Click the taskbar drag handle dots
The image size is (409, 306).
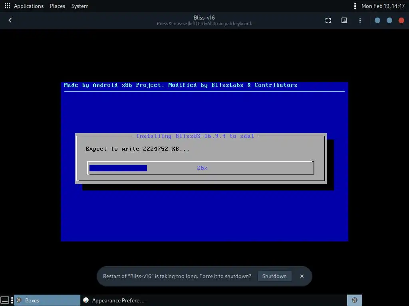12,300
